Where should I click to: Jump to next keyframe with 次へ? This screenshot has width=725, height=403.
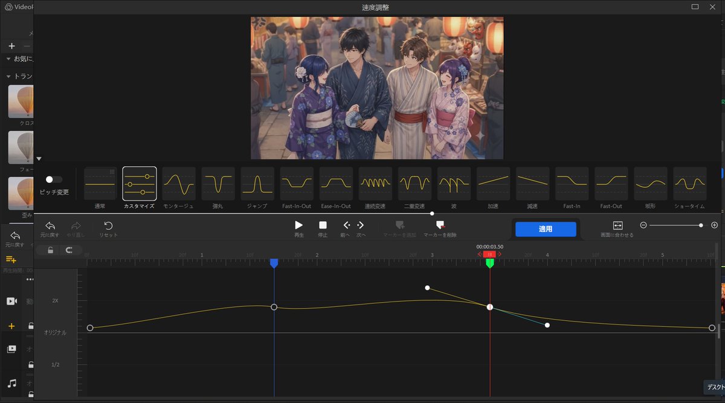point(361,225)
